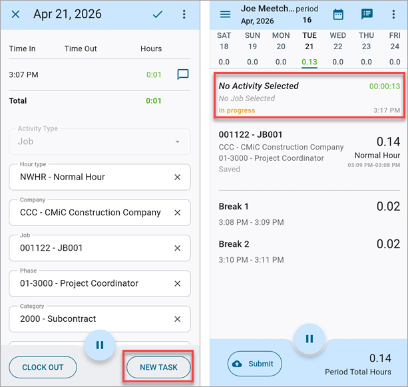Clear the Category field
The image size is (408, 387).
178,319
